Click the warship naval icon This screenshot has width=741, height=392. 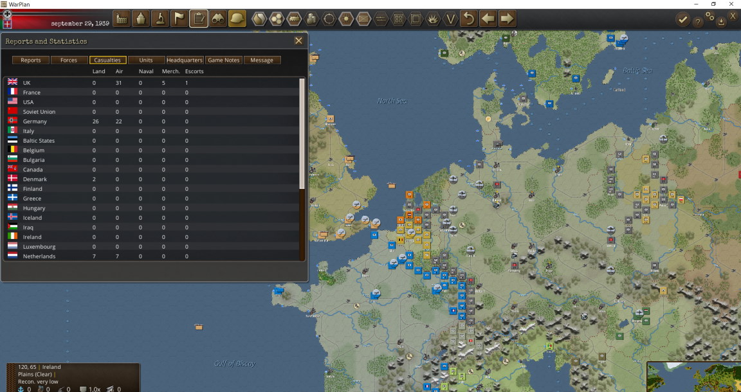click(x=141, y=19)
